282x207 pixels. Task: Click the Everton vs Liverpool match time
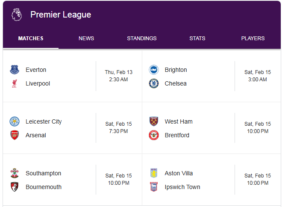118,76
